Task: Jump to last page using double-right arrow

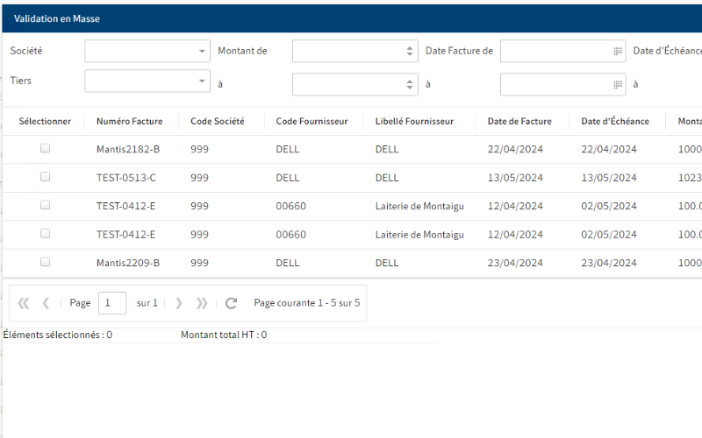Action: point(202,303)
